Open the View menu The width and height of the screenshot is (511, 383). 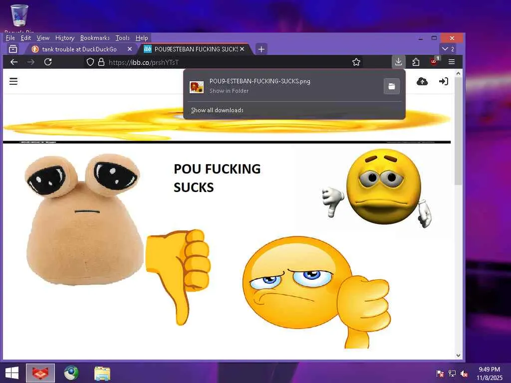pyautogui.click(x=43, y=38)
